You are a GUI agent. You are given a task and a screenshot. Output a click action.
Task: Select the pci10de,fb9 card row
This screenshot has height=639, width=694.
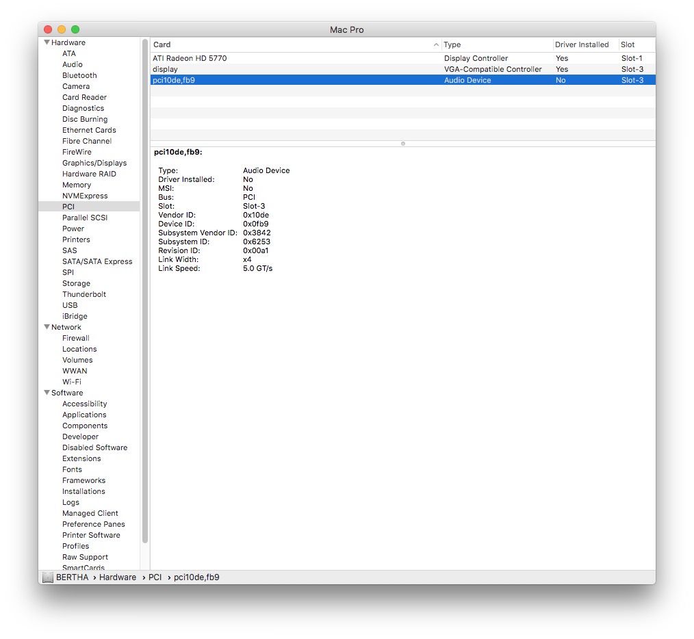(x=402, y=80)
